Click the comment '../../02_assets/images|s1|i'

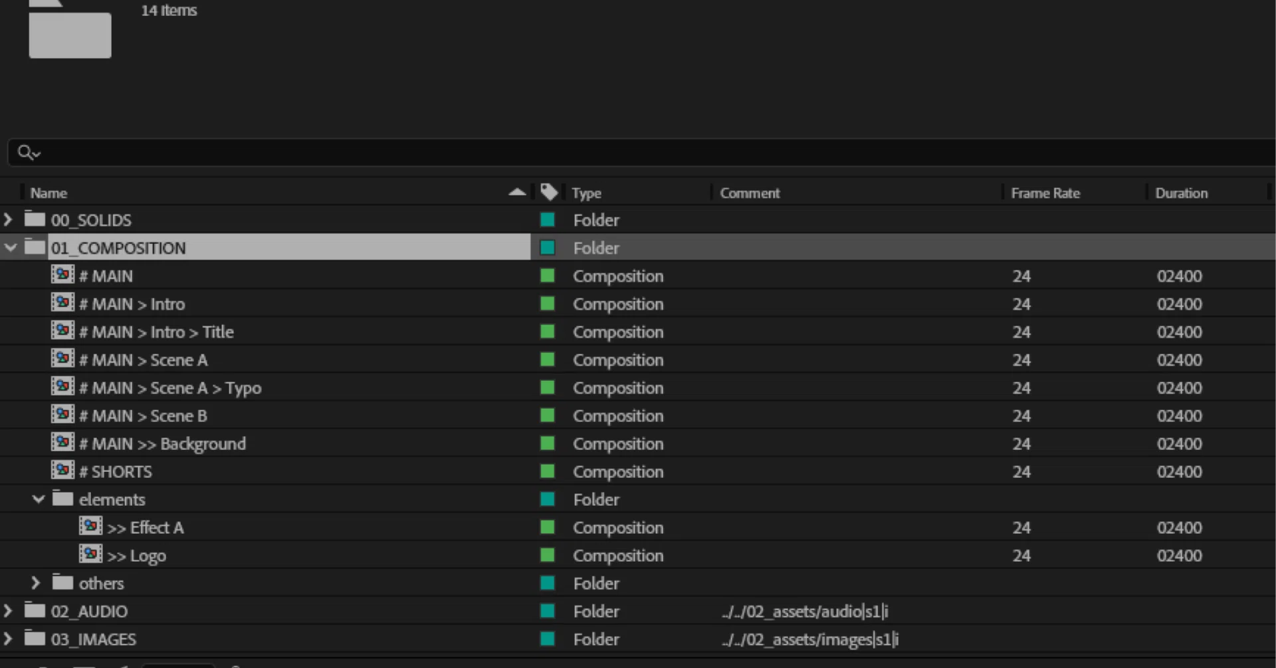click(x=809, y=639)
